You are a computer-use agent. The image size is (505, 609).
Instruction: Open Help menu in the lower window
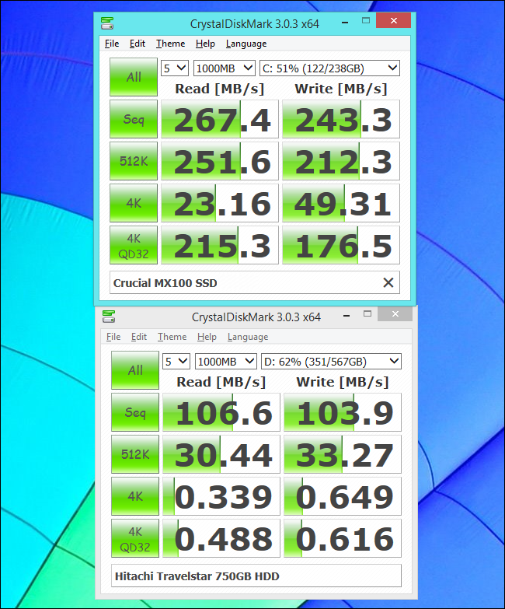207,337
